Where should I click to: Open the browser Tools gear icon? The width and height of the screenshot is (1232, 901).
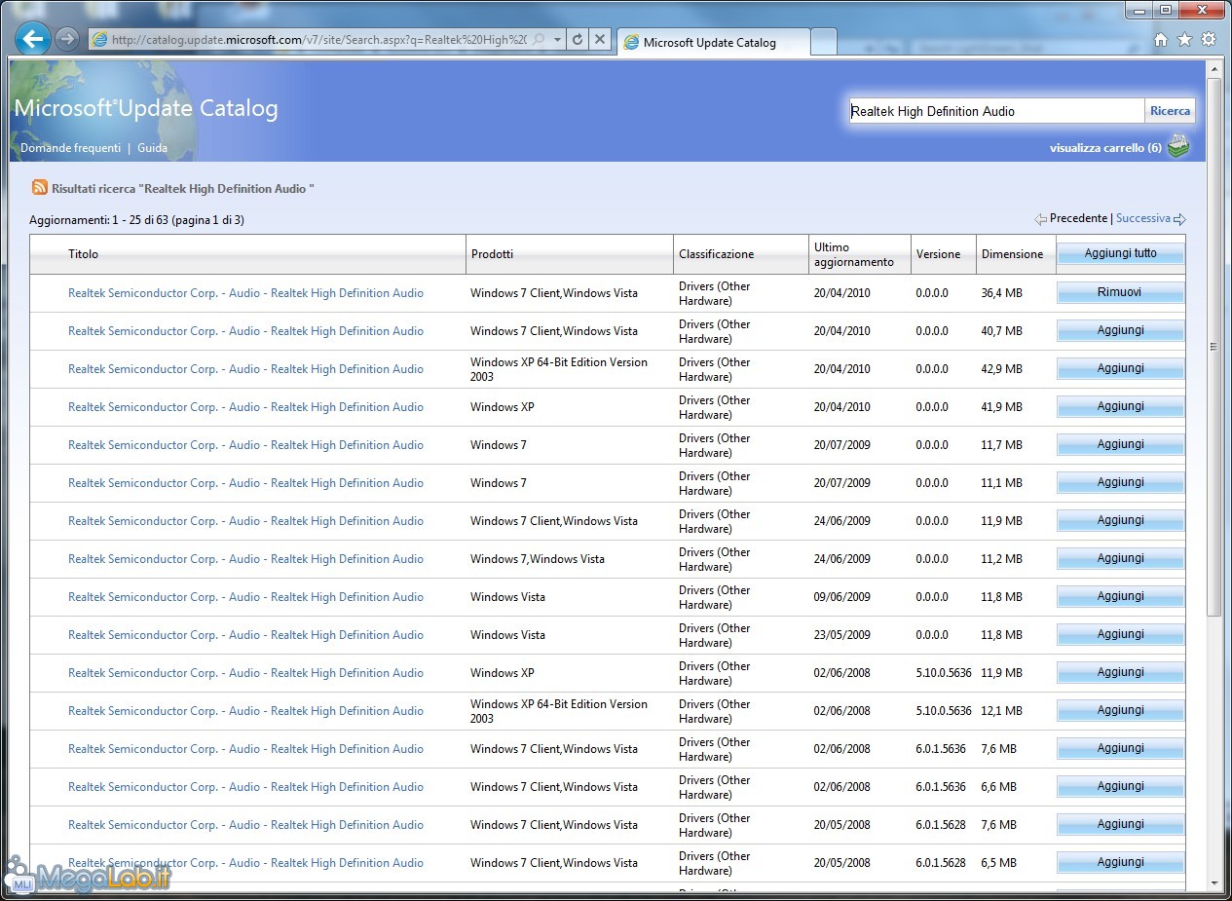1209,40
